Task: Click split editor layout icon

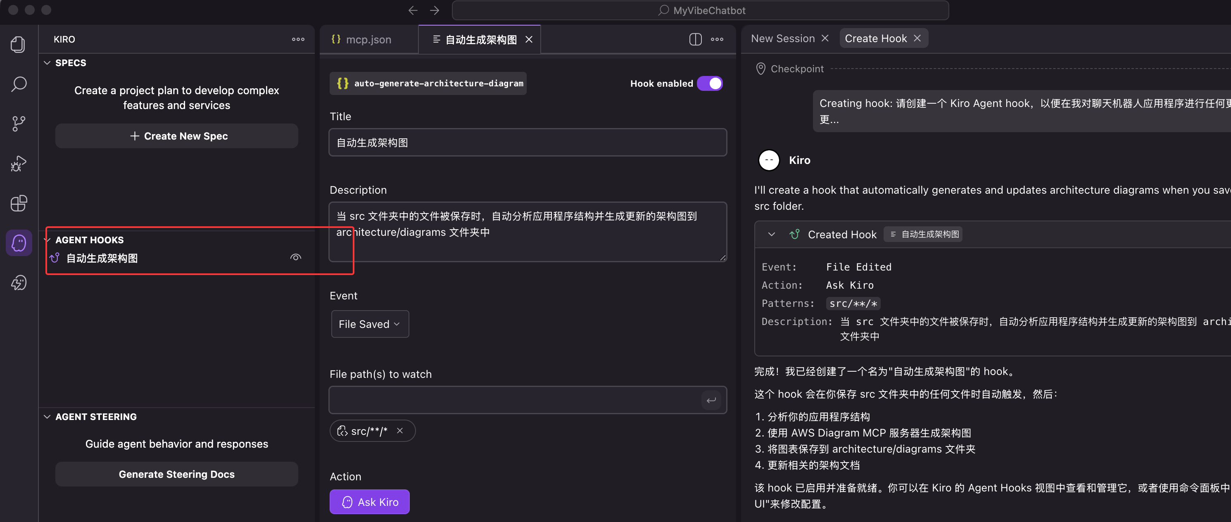Action: (695, 39)
